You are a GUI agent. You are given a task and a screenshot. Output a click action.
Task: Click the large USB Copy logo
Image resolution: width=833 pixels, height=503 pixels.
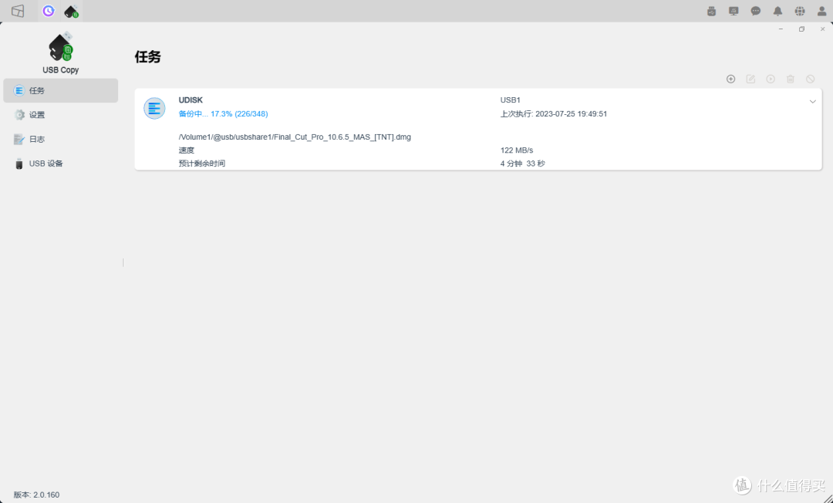coord(61,46)
